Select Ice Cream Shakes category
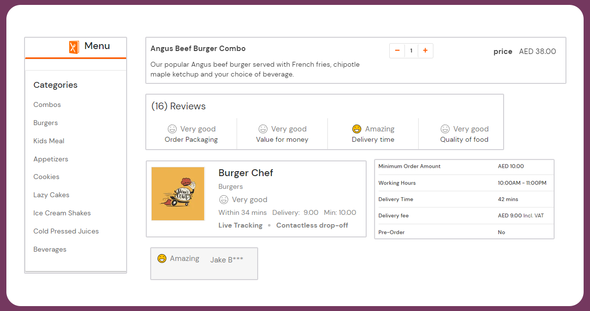The width and height of the screenshot is (590, 311). [x=62, y=213]
